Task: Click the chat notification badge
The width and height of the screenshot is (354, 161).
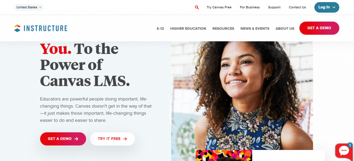Action: click(x=350, y=145)
